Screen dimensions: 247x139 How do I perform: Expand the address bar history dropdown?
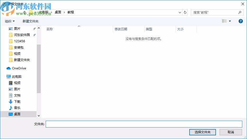point(180,13)
